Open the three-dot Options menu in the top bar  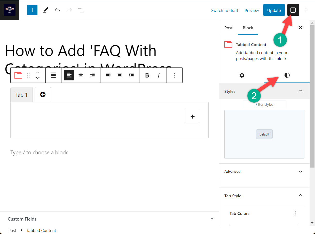pos(306,10)
